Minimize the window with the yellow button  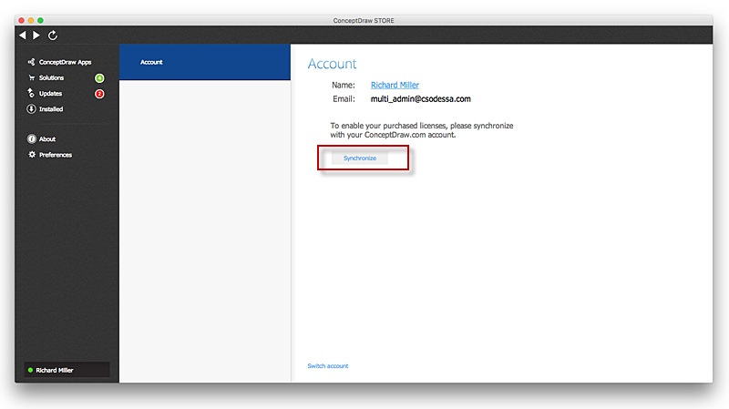[x=31, y=20]
